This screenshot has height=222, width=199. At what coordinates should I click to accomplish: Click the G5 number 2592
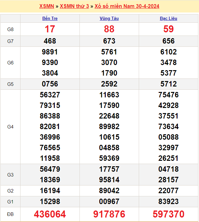tap(109, 84)
